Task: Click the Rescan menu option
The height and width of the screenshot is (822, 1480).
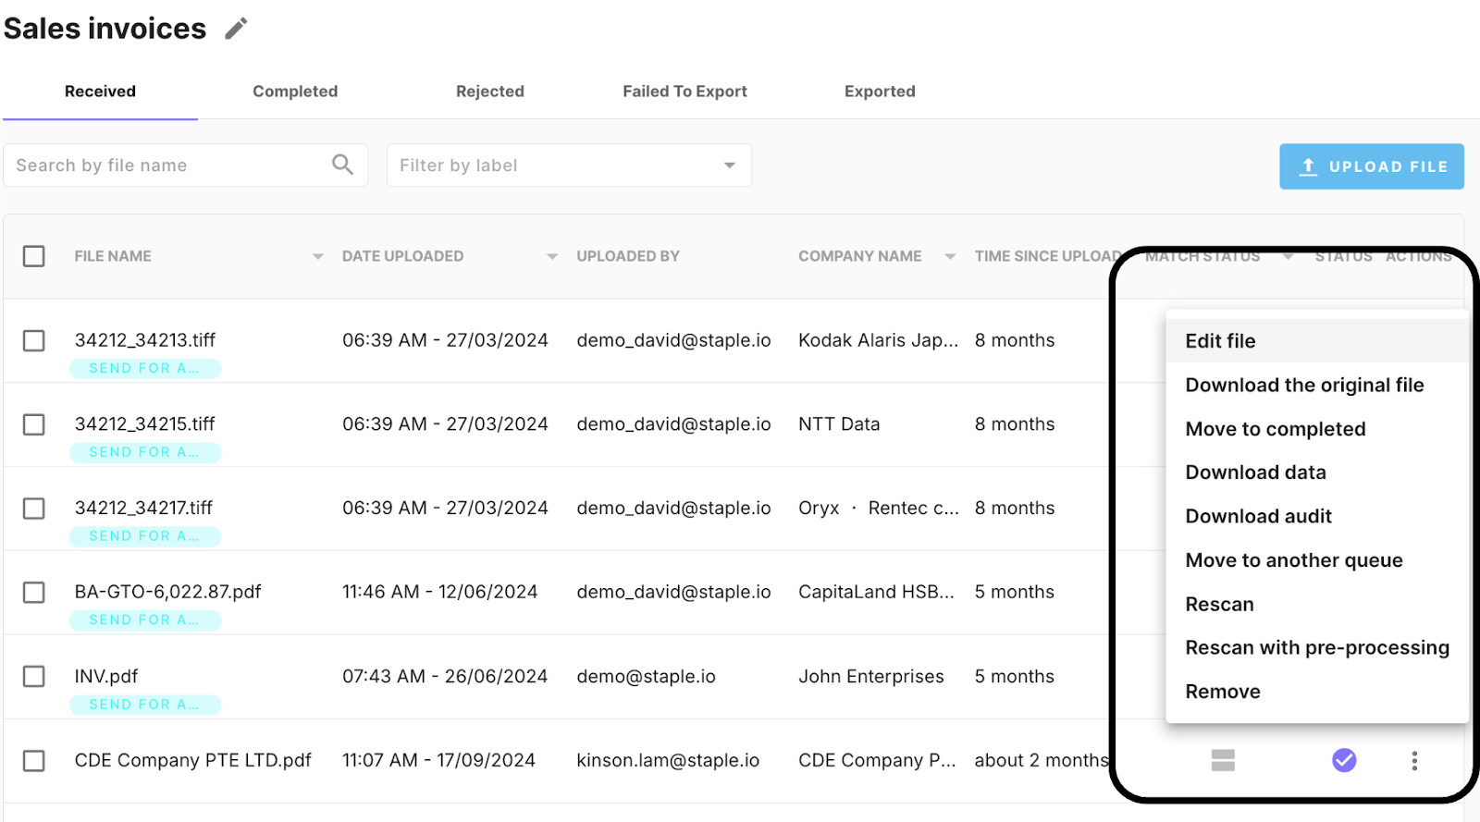Action: (1317, 604)
